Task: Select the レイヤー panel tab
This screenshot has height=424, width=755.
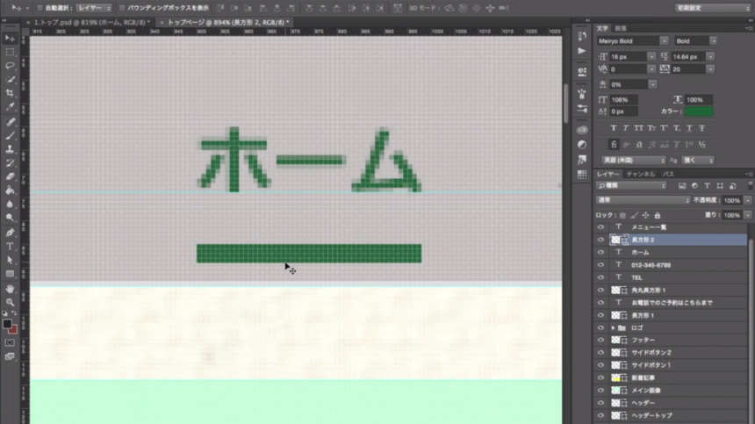Action: 608,174
